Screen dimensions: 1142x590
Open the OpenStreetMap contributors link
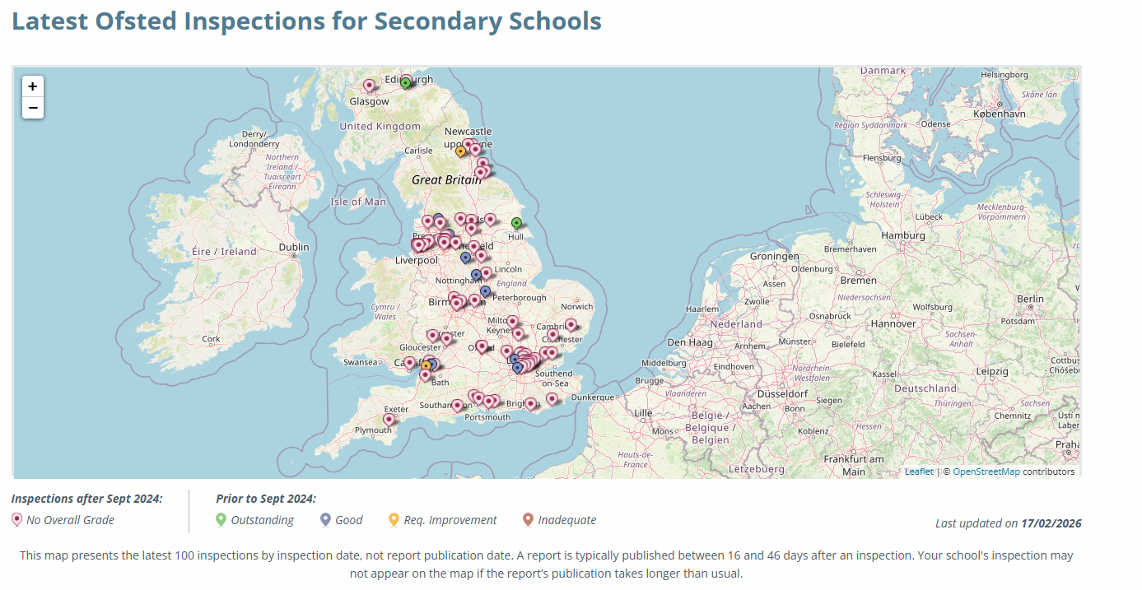[986, 472]
